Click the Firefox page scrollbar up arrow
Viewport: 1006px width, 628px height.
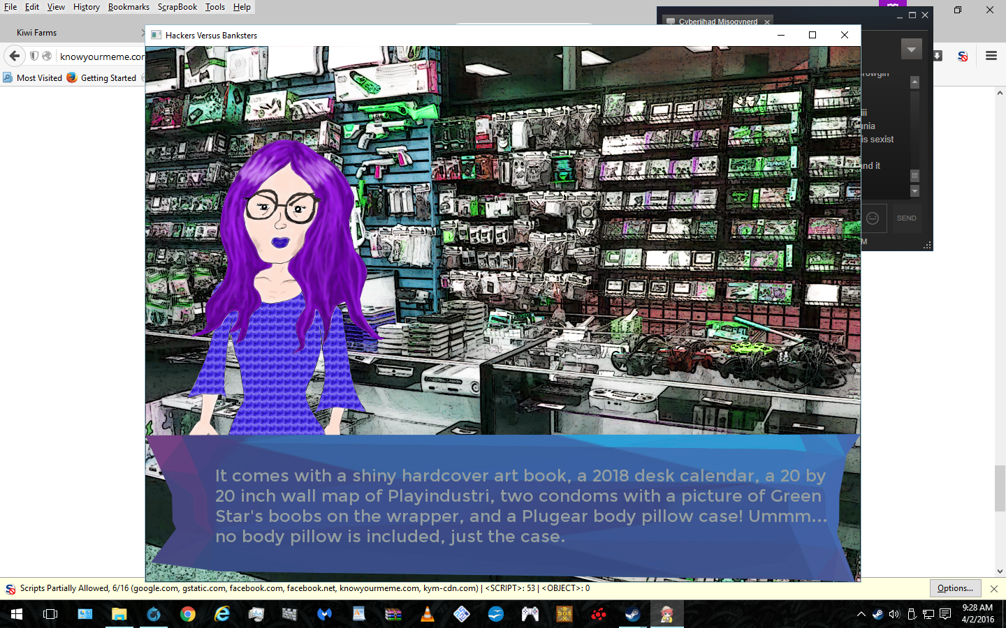point(1000,93)
